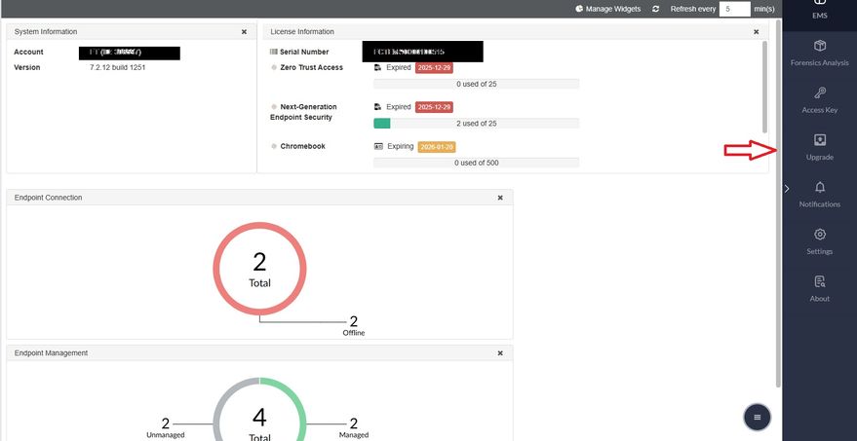This screenshot has width=857, height=441.
Task: Close the Endpoint Management widget
Action: click(x=500, y=353)
